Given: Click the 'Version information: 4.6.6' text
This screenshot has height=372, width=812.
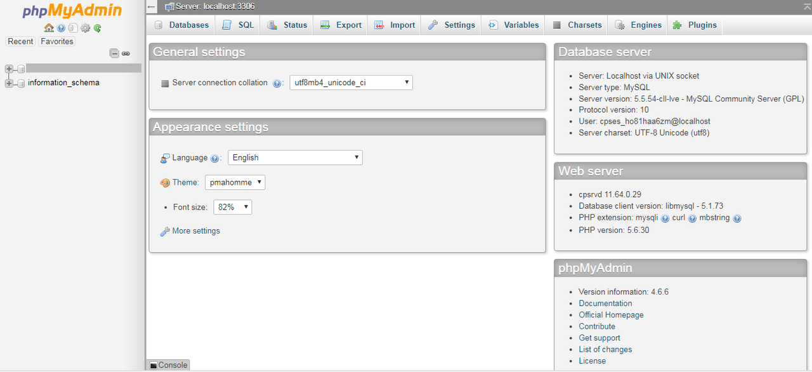Looking at the screenshot, I should (624, 292).
